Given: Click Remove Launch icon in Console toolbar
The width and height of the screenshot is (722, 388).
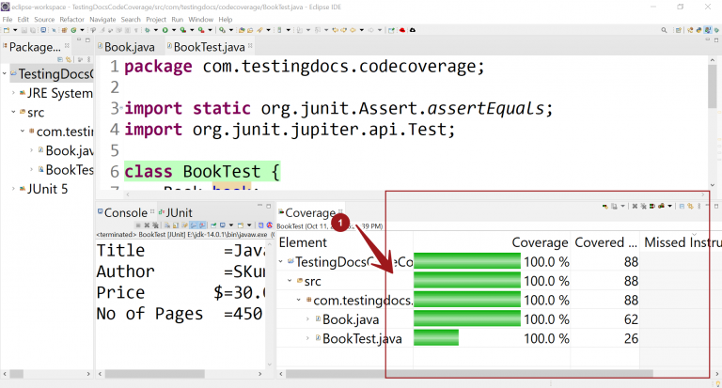Looking at the screenshot, I should (147, 225).
